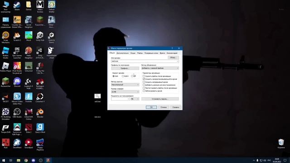Open PC Building Simulator shortcut
Screen dimensions: 290x163
tap(5, 114)
